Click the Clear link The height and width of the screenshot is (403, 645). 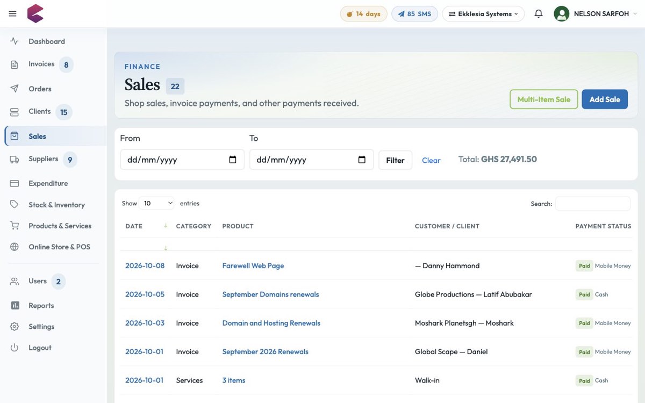click(x=431, y=160)
